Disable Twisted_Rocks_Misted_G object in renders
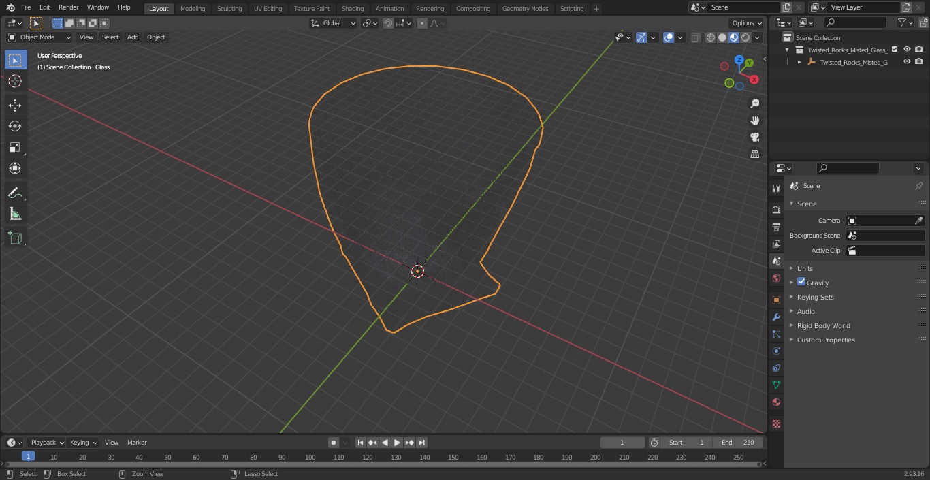This screenshot has width=930, height=480. (919, 61)
